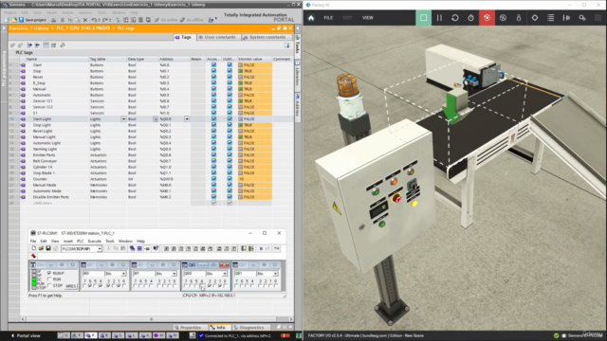Click the lock icon in Factory IO toolbar
Image resolution: width=607 pixels, height=341 pixels.
pos(519,18)
